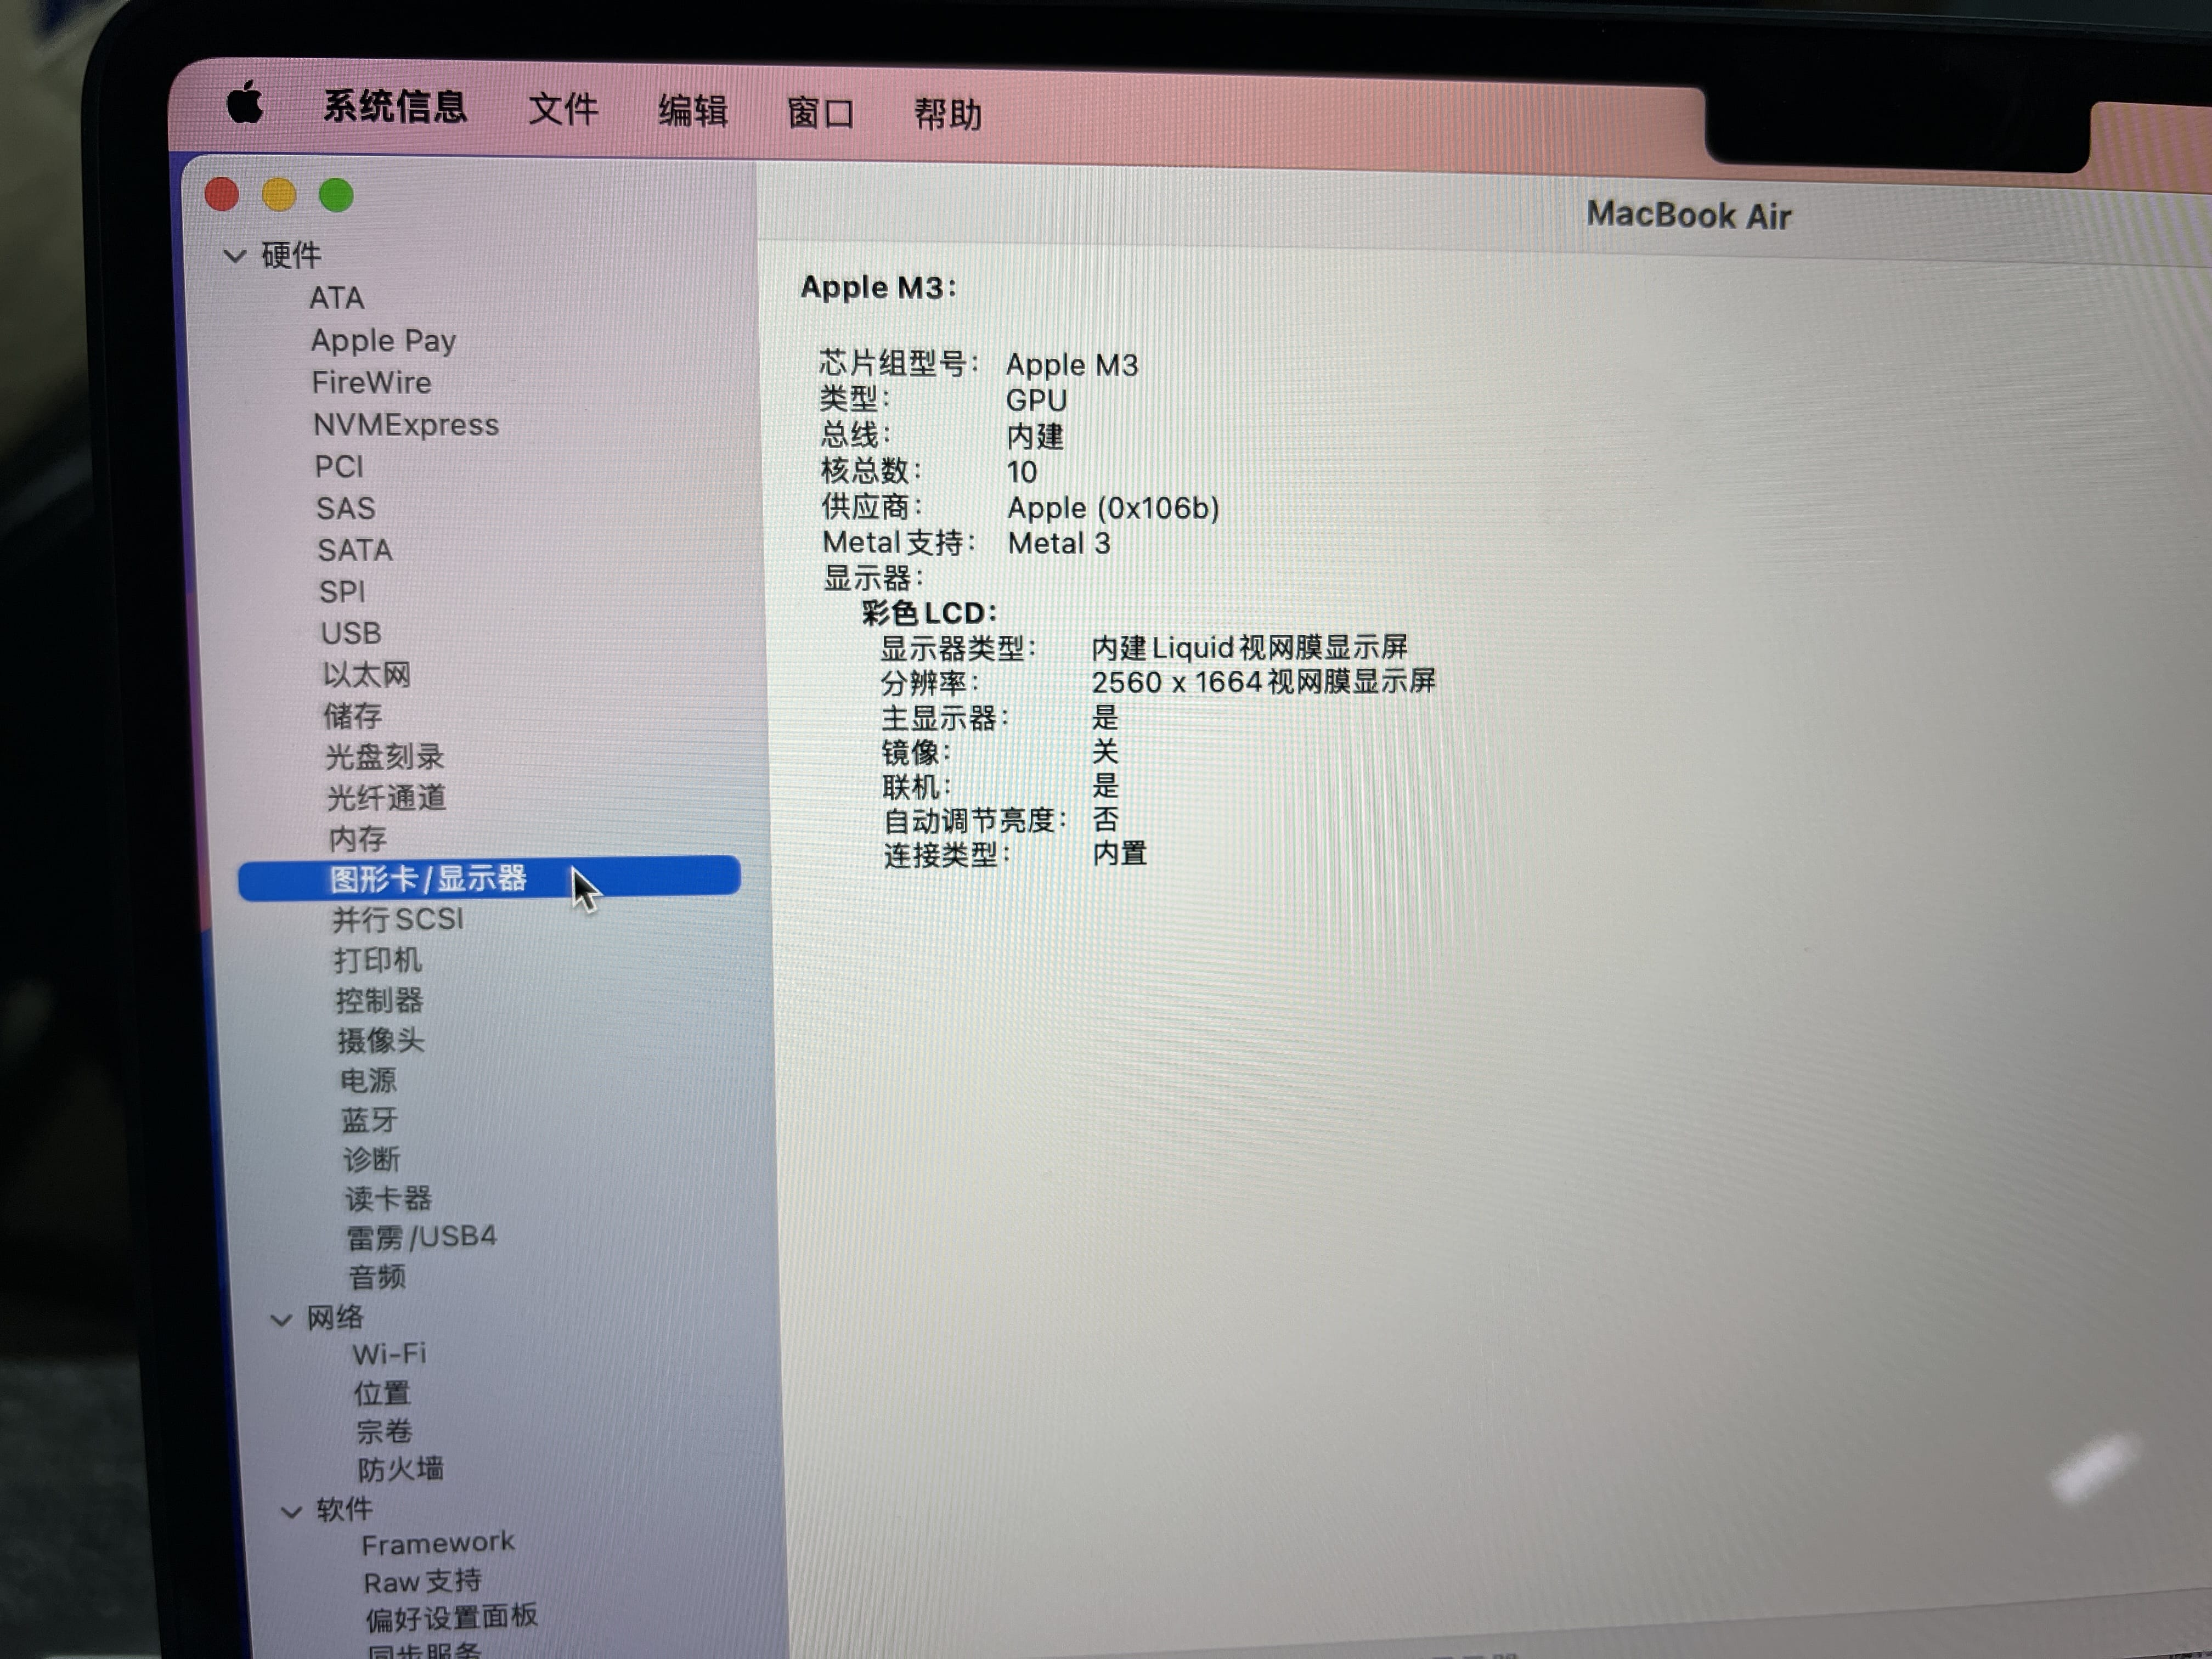
Task: Open the 编辑 menu
Action: (692, 111)
